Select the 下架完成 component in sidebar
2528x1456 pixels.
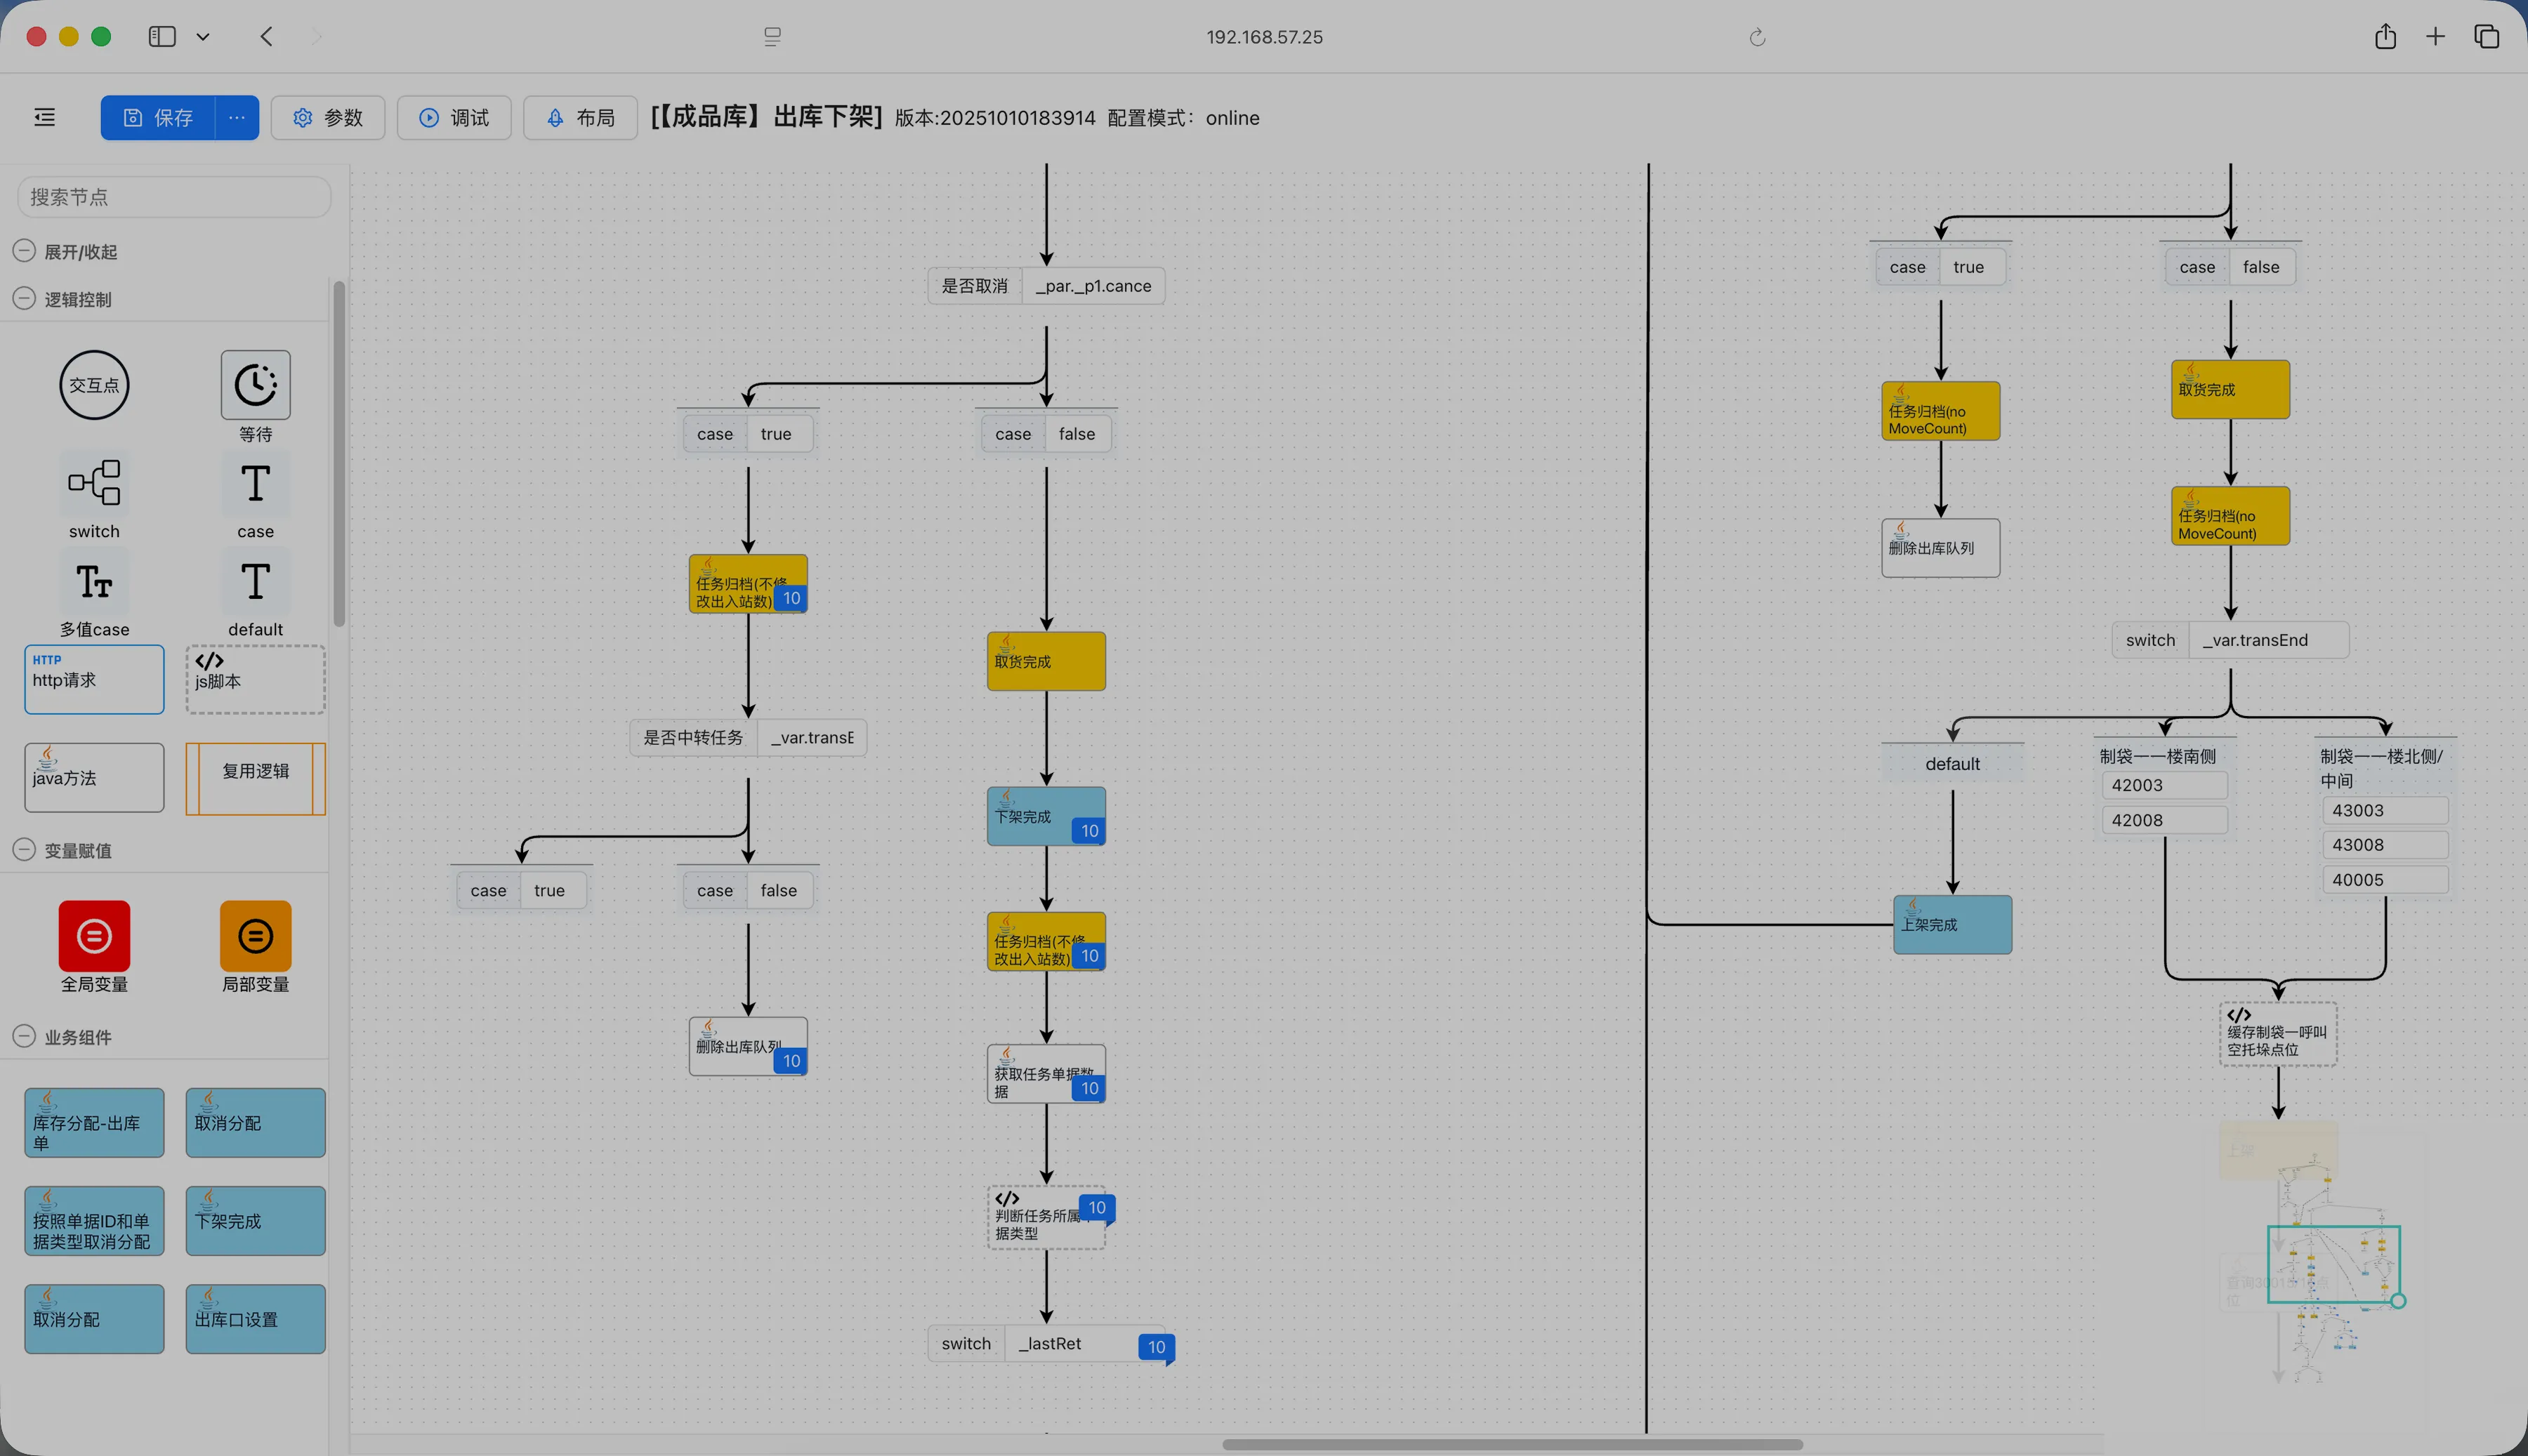click(x=255, y=1221)
